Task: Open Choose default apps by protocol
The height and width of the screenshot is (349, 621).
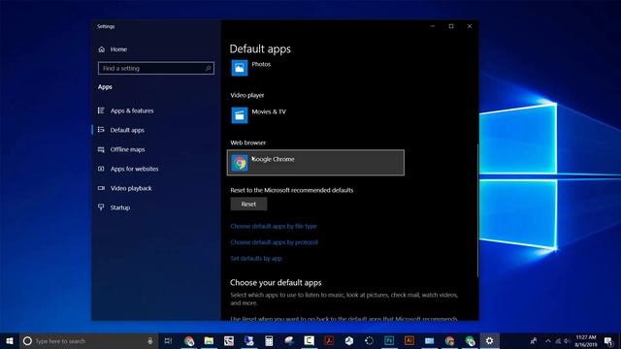Action: click(x=274, y=242)
